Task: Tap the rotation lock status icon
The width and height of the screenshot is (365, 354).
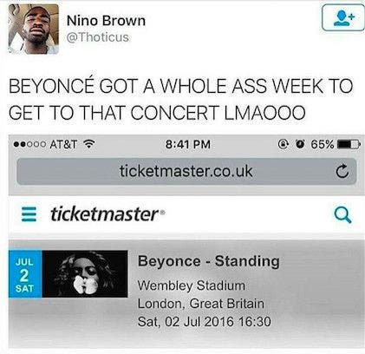Action: 283,144
